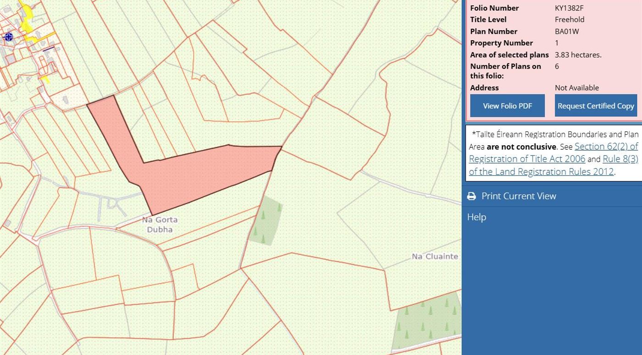Open the Help menu item
The height and width of the screenshot is (355, 642).
tap(476, 217)
